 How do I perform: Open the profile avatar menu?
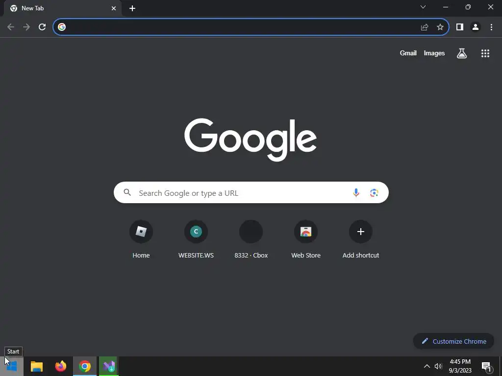(x=476, y=27)
